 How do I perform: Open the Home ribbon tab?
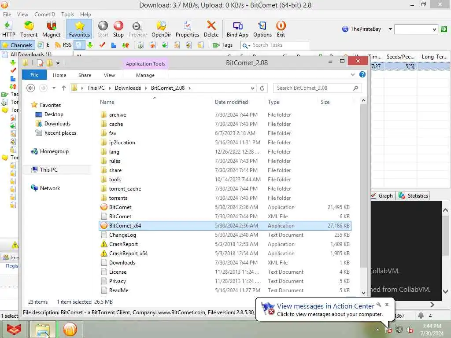(59, 75)
